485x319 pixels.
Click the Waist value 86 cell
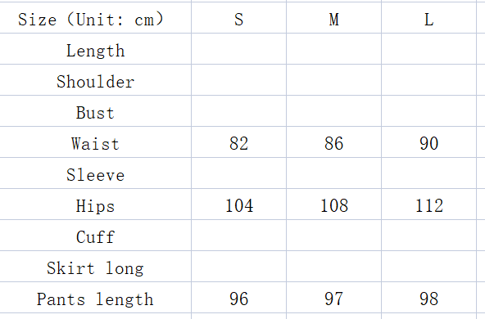(x=333, y=142)
